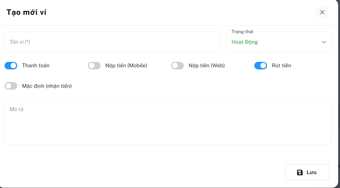Click the Tạo mới ví dialog title
Screen dimensions: 340x188
click(x=26, y=12)
